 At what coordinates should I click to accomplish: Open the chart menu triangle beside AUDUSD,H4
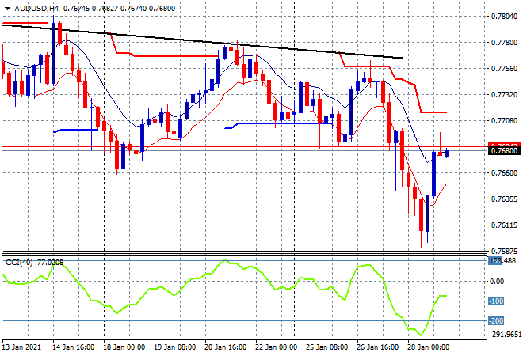8,9
